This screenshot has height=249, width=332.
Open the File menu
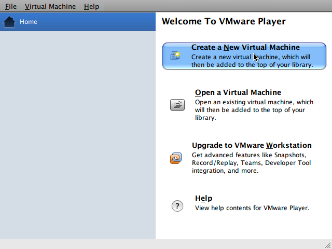pyautogui.click(x=11, y=6)
